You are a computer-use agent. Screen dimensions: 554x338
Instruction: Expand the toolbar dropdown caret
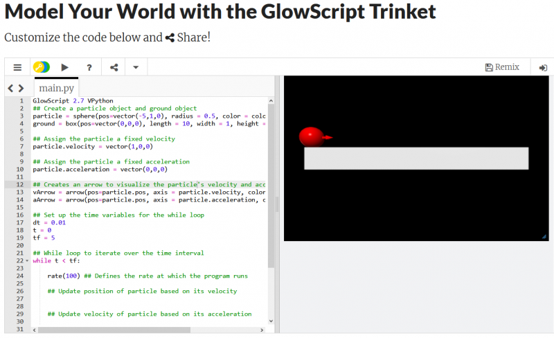136,67
